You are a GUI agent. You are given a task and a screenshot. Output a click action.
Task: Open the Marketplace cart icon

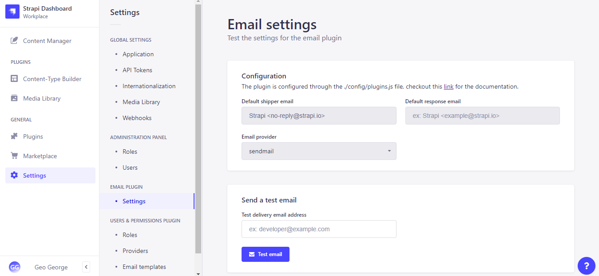(15, 155)
